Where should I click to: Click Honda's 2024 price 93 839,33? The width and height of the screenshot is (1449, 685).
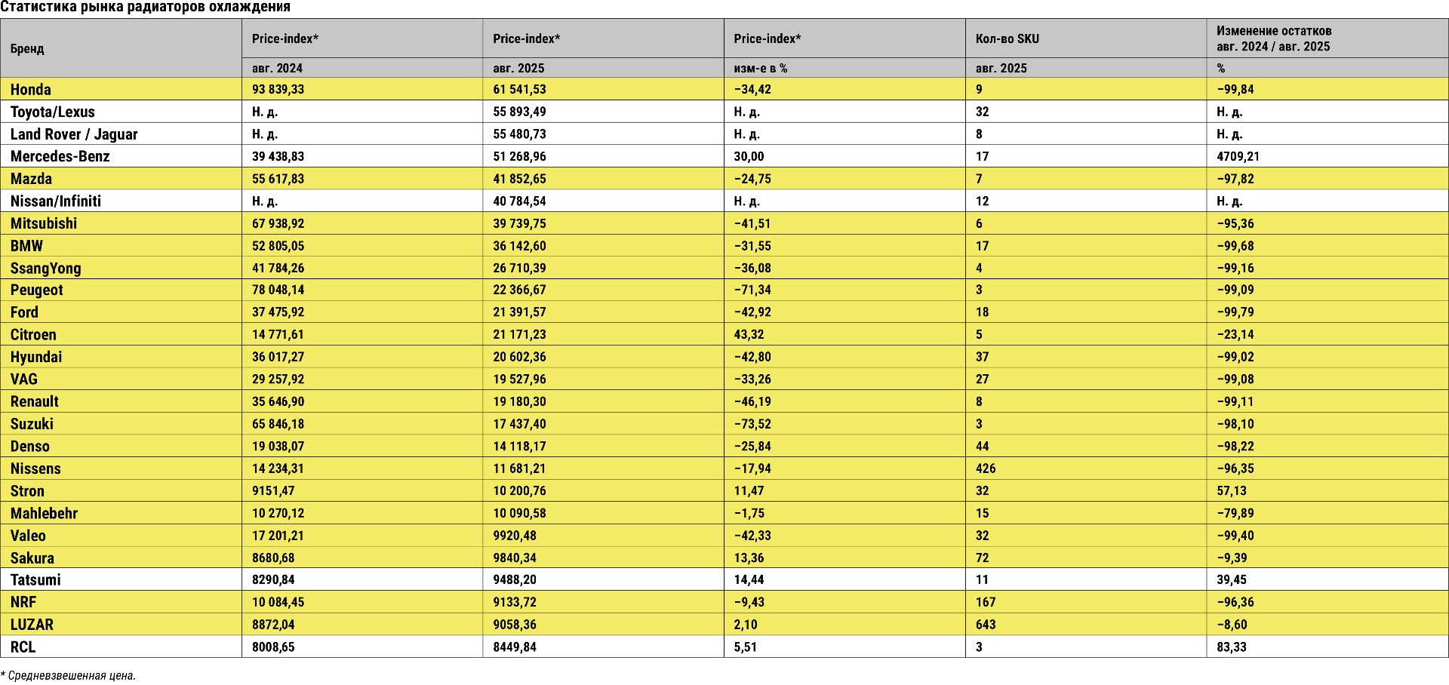(278, 90)
